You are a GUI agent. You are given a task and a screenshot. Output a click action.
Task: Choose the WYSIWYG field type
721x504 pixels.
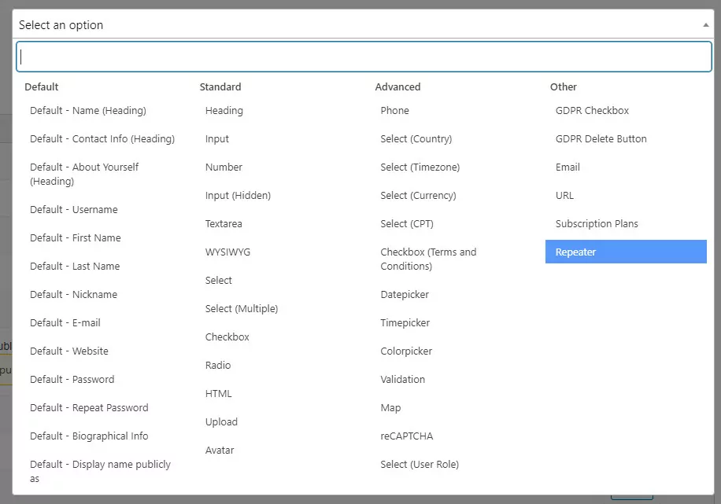[x=227, y=252]
